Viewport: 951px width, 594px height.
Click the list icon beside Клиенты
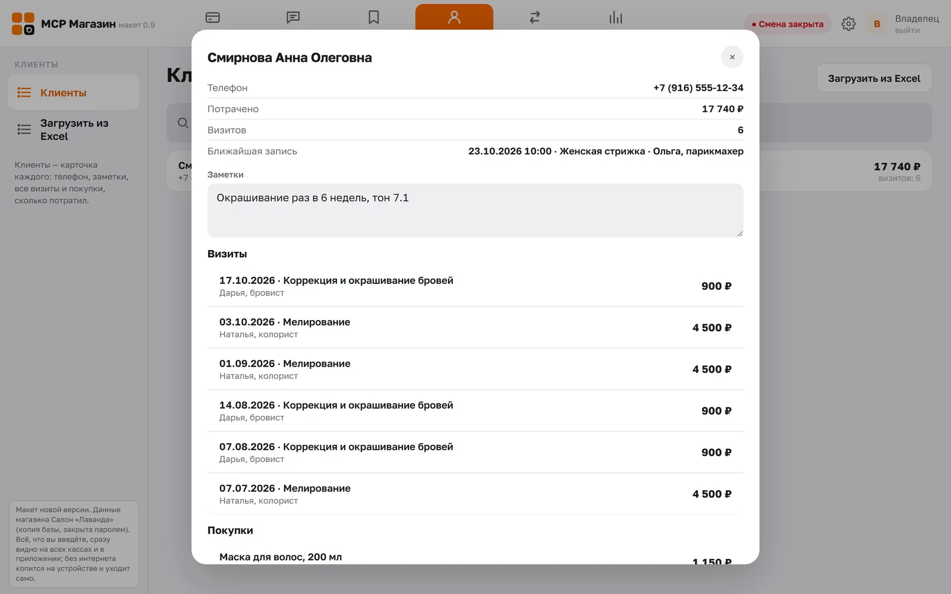click(x=24, y=93)
